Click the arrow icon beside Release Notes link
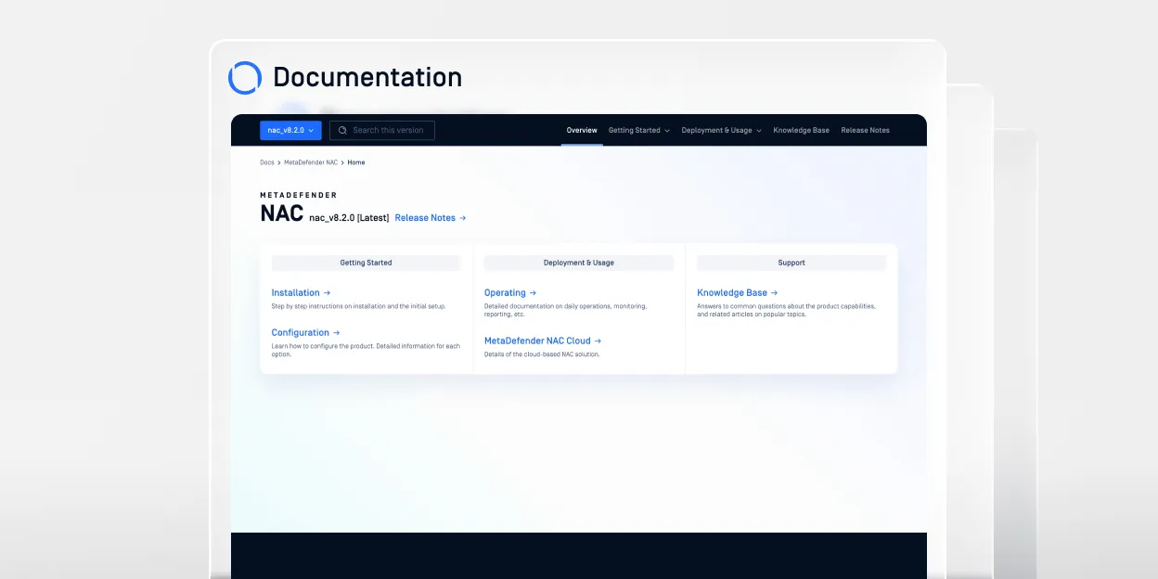The height and width of the screenshot is (579, 1158). click(463, 218)
